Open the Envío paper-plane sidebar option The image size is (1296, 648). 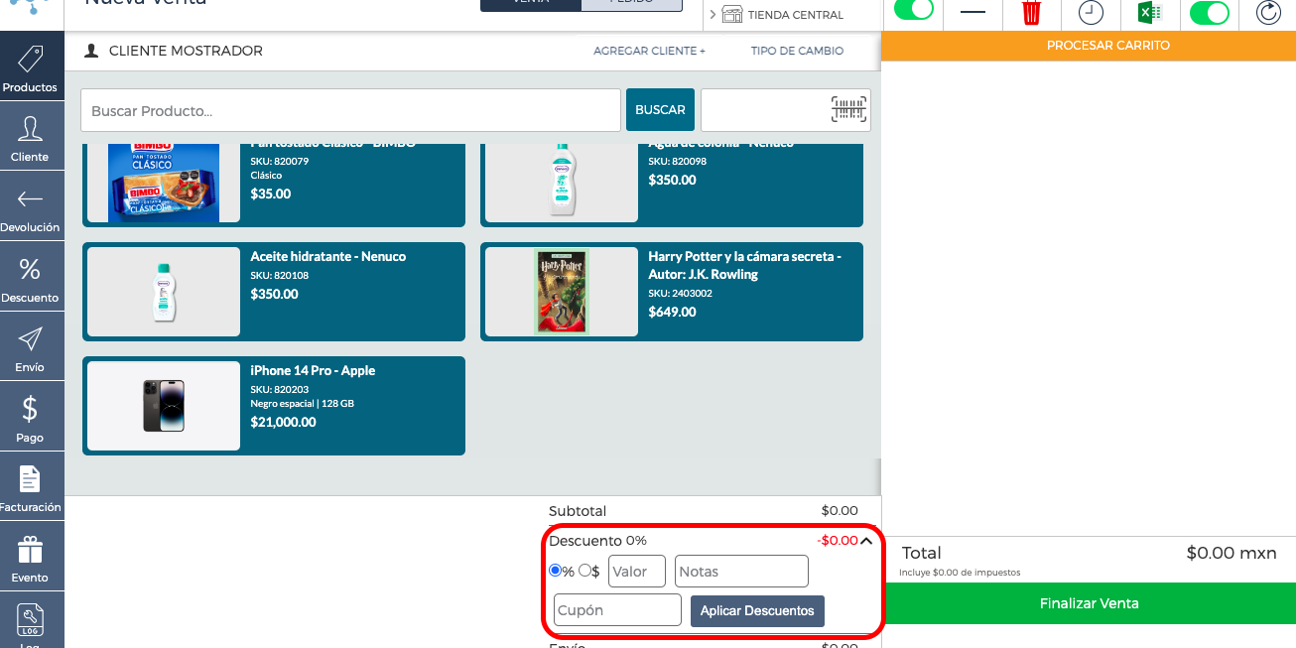point(31,346)
